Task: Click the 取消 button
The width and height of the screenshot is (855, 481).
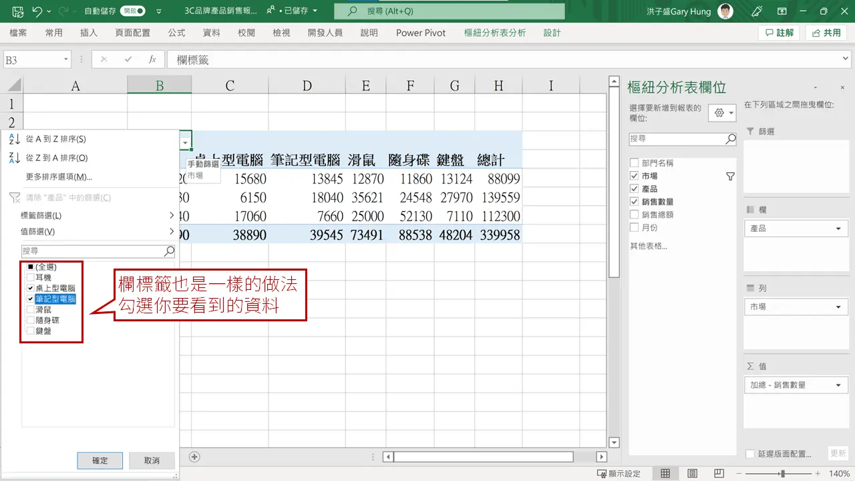Action: 152,460
